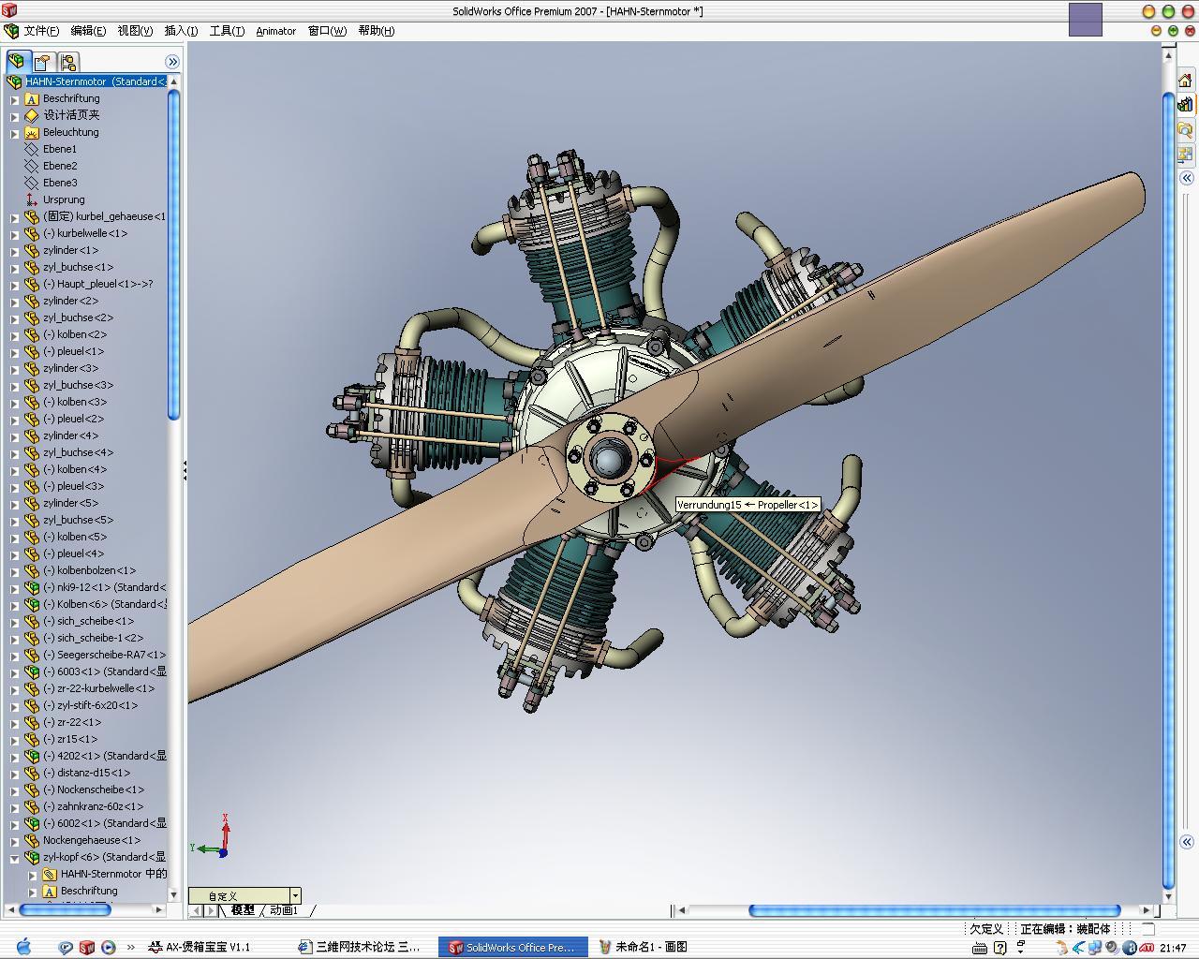Click the Apple logo start button
The width and height of the screenshot is (1199, 959).
24,947
